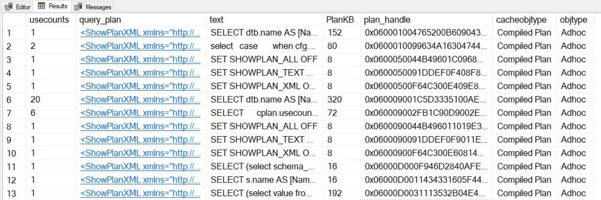
Task: Click the objtype column header
Action: pos(573,20)
